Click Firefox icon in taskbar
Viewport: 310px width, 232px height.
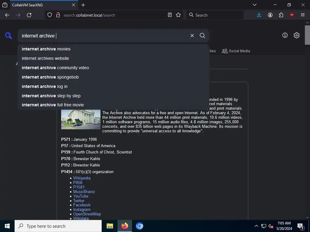pos(124,226)
